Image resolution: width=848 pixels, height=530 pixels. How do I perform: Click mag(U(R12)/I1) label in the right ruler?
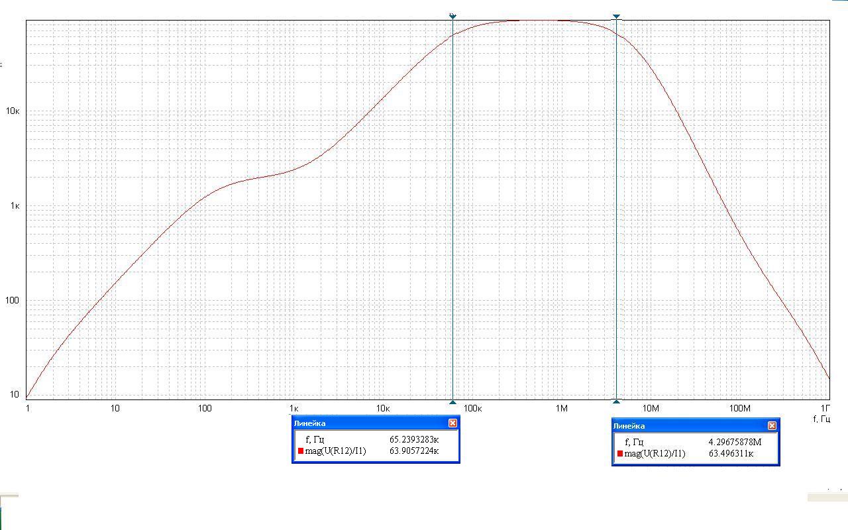[x=655, y=454]
